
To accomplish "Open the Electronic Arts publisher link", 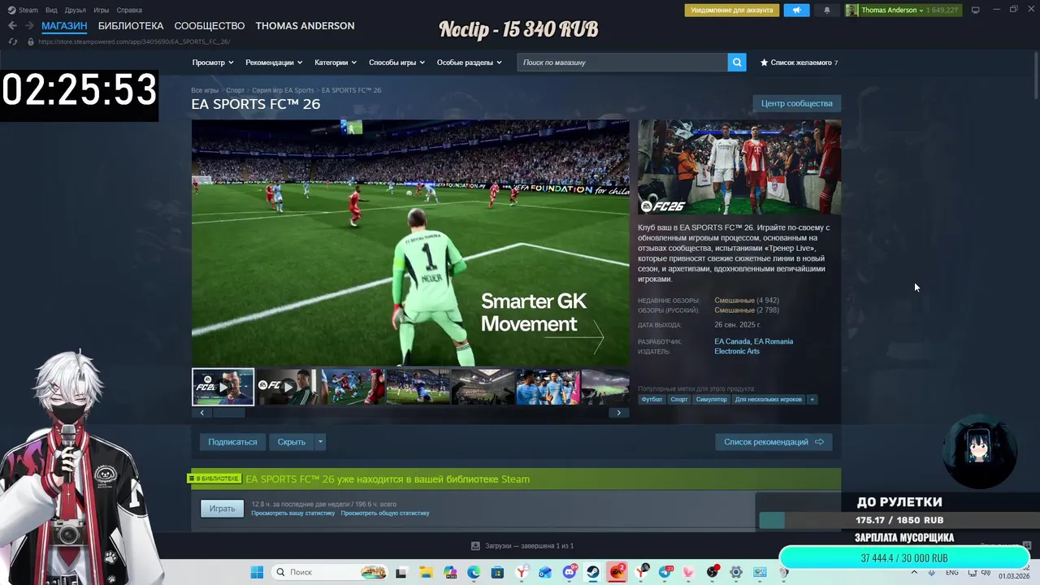I will tap(737, 352).
